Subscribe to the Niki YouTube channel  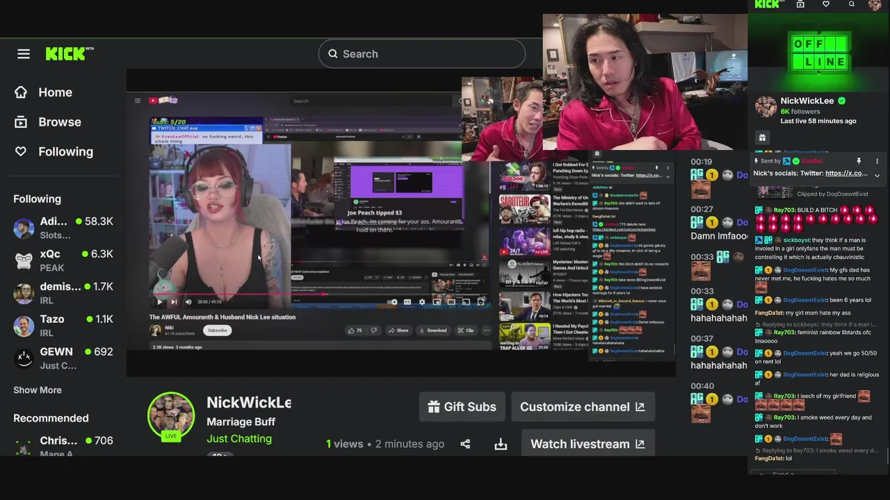click(217, 331)
